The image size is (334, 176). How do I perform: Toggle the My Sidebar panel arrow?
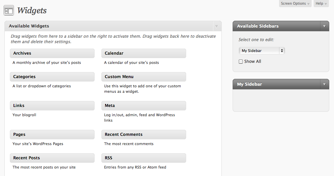click(324, 84)
